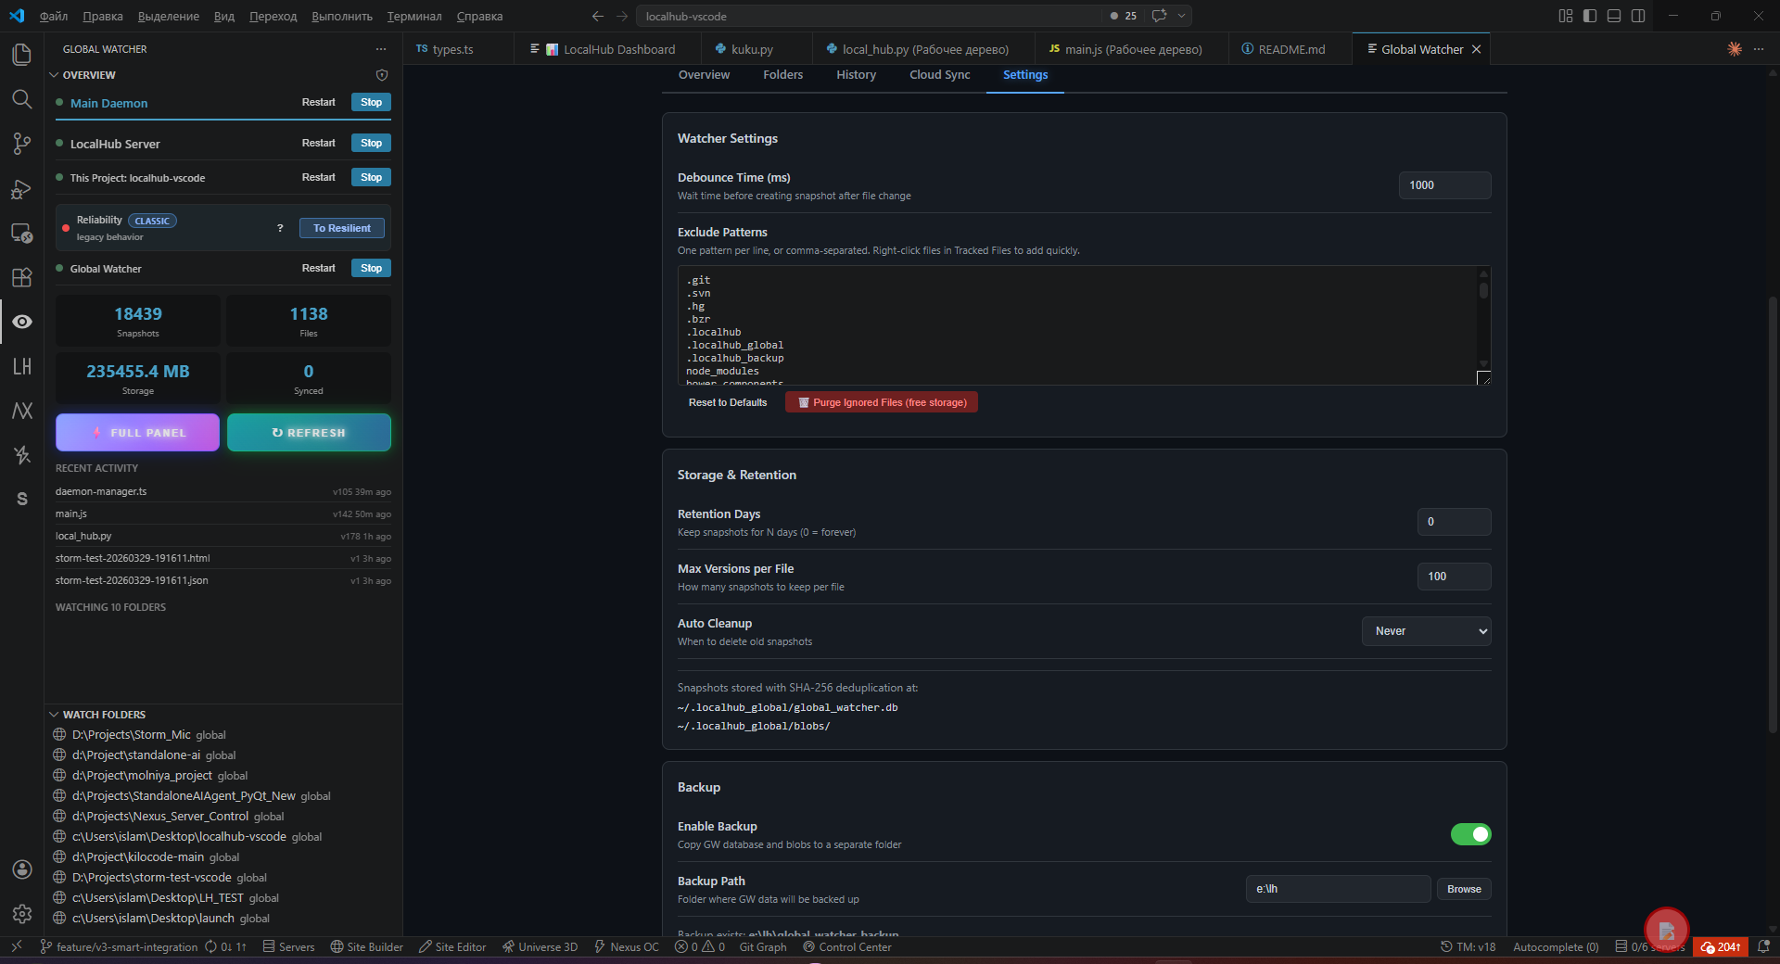Go forward with navigation arrow

point(622,16)
